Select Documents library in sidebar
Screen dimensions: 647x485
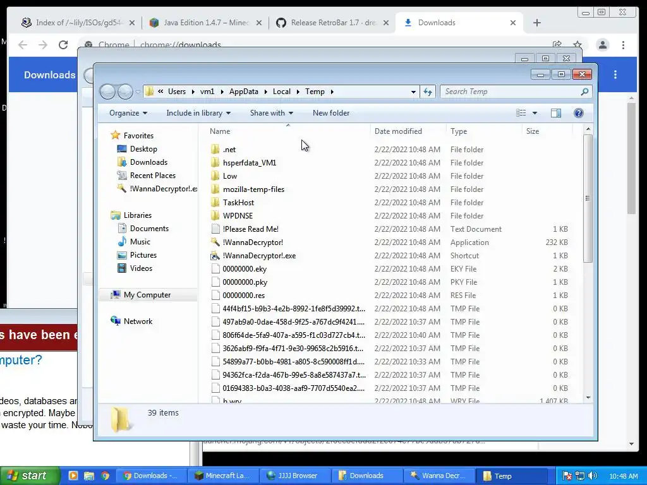point(149,229)
